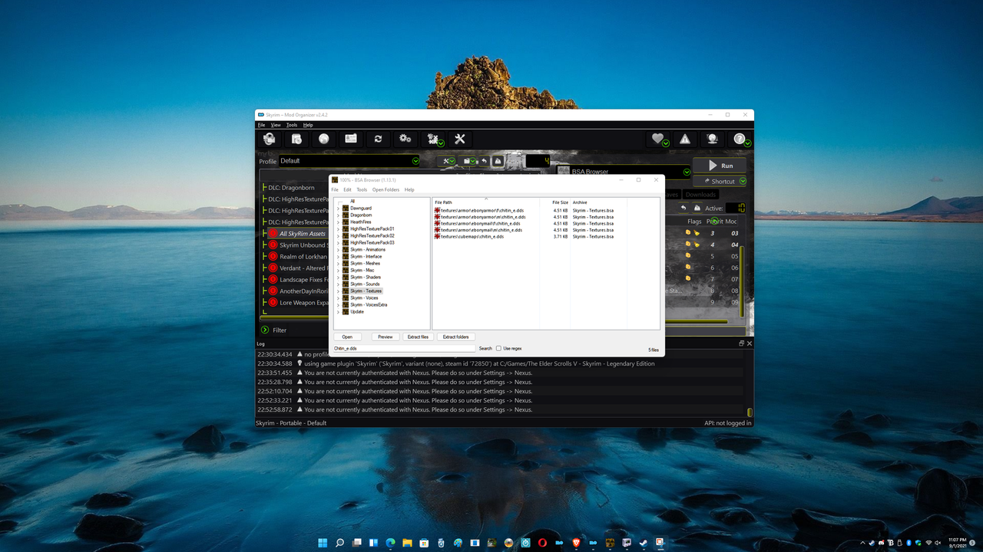Click the red icon of the cubemaps\chitin_e.dds row

coord(437,237)
